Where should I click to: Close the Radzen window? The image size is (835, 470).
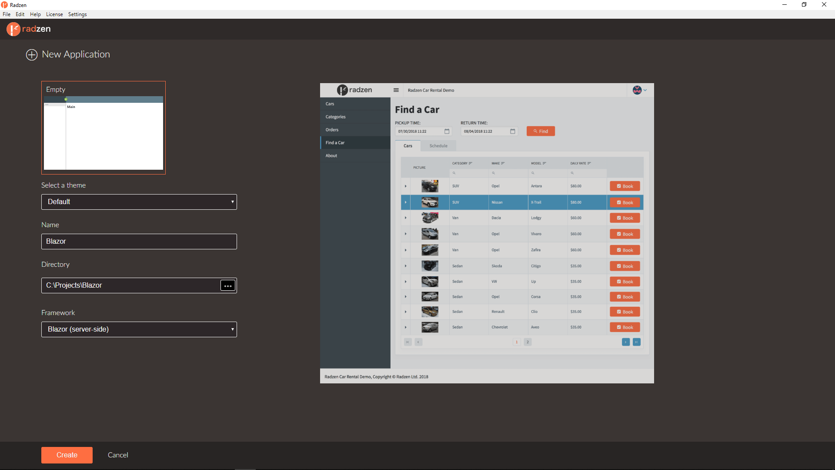coord(824,5)
